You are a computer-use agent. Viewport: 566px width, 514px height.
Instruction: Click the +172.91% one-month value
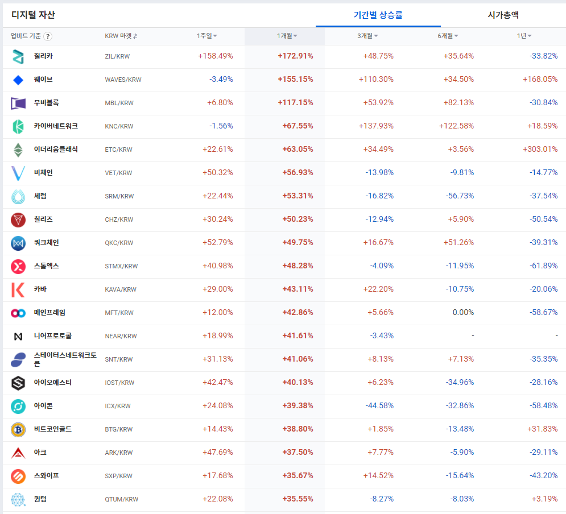pyautogui.click(x=295, y=56)
